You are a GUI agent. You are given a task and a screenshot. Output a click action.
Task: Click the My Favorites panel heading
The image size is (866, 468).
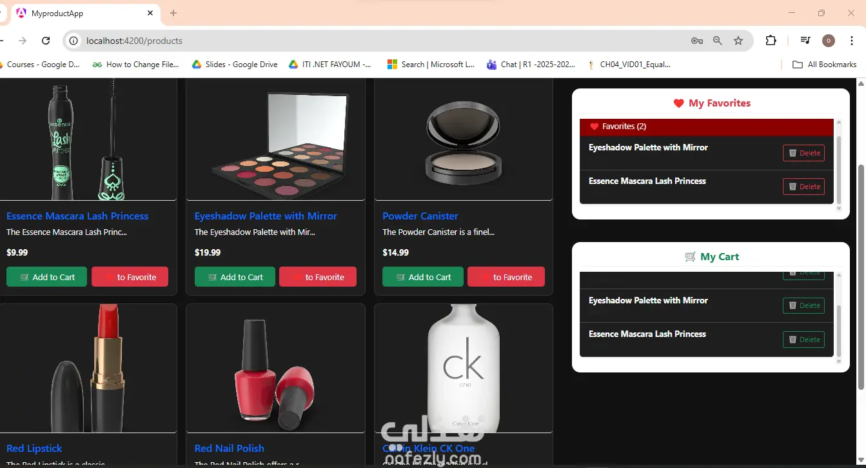pyautogui.click(x=712, y=103)
